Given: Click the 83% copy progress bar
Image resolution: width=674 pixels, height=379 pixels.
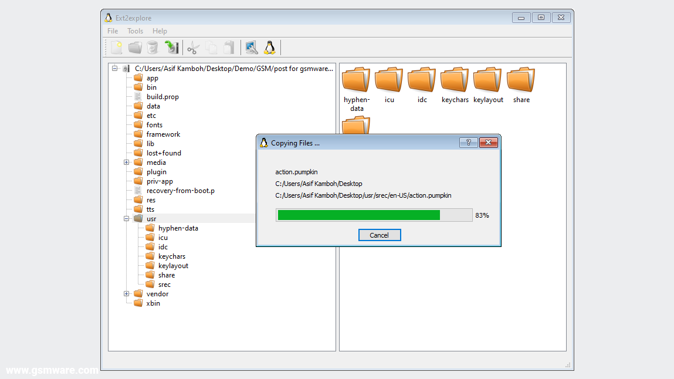Looking at the screenshot, I should coord(373,215).
